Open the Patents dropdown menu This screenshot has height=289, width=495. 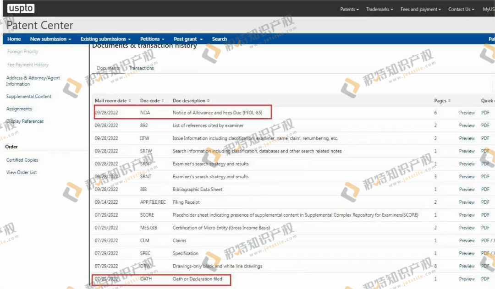[349, 9]
